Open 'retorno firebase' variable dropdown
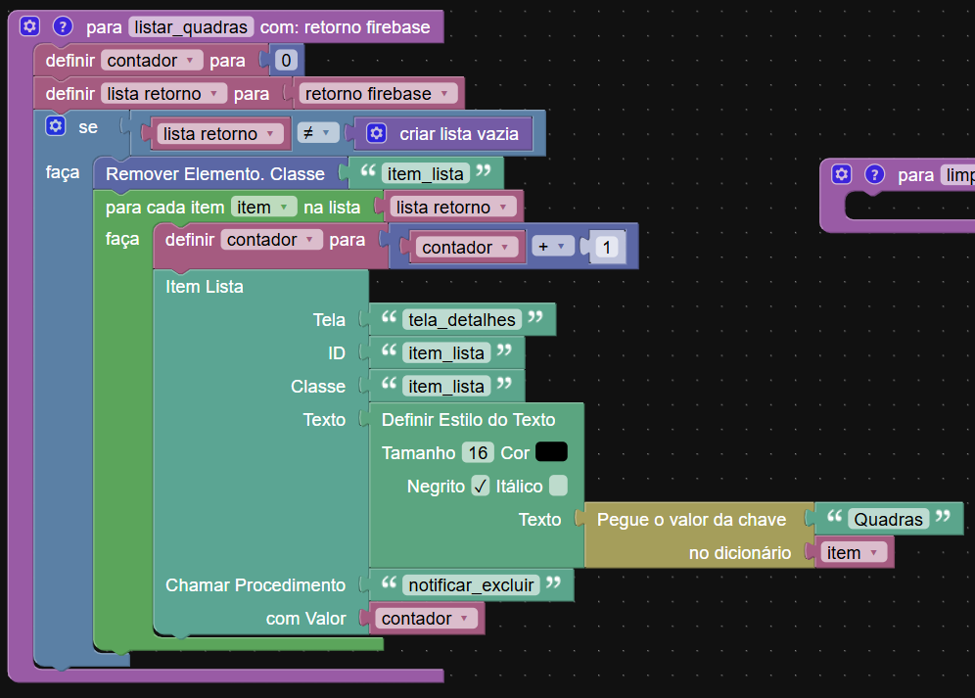The width and height of the screenshot is (975, 698). 378,94
